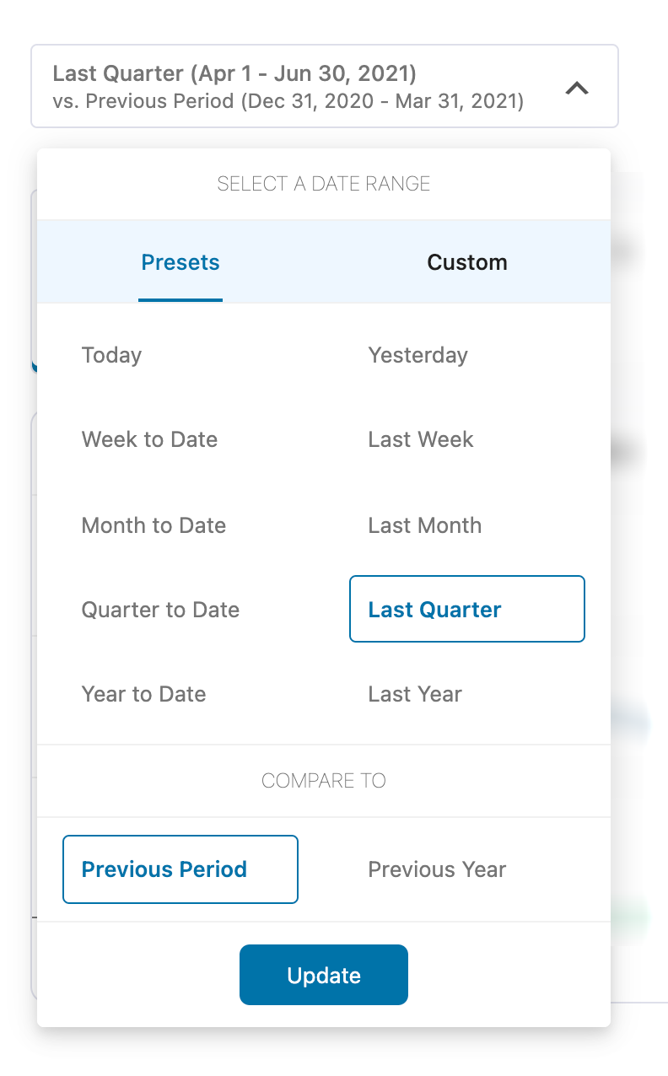Toggle Previous Period comparison on
Viewport: 668px width, 1076px height.
point(180,869)
